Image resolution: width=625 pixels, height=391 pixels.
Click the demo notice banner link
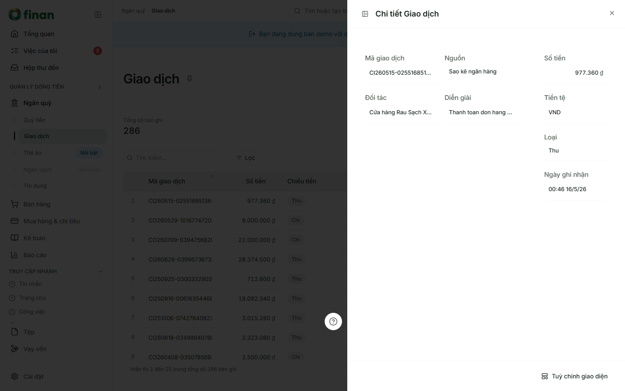tap(298, 34)
